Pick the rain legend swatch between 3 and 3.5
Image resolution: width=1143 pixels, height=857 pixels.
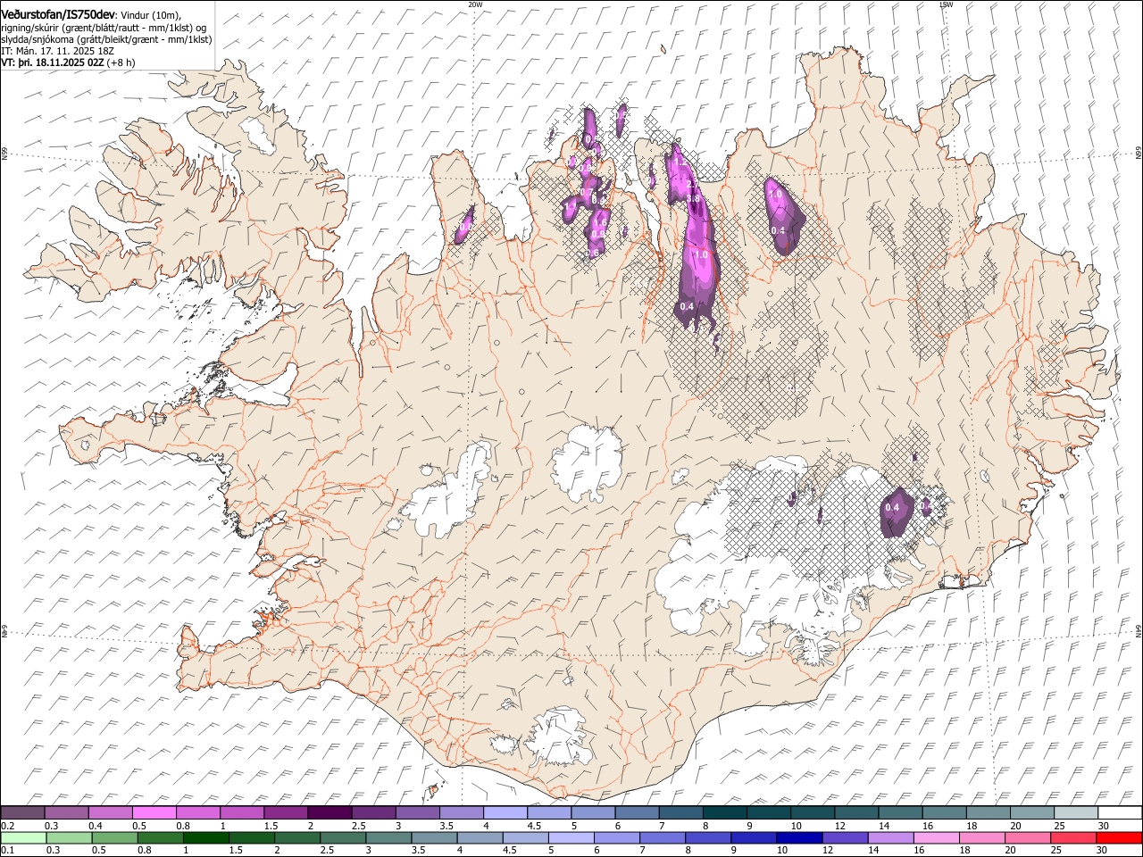pyautogui.click(x=388, y=837)
